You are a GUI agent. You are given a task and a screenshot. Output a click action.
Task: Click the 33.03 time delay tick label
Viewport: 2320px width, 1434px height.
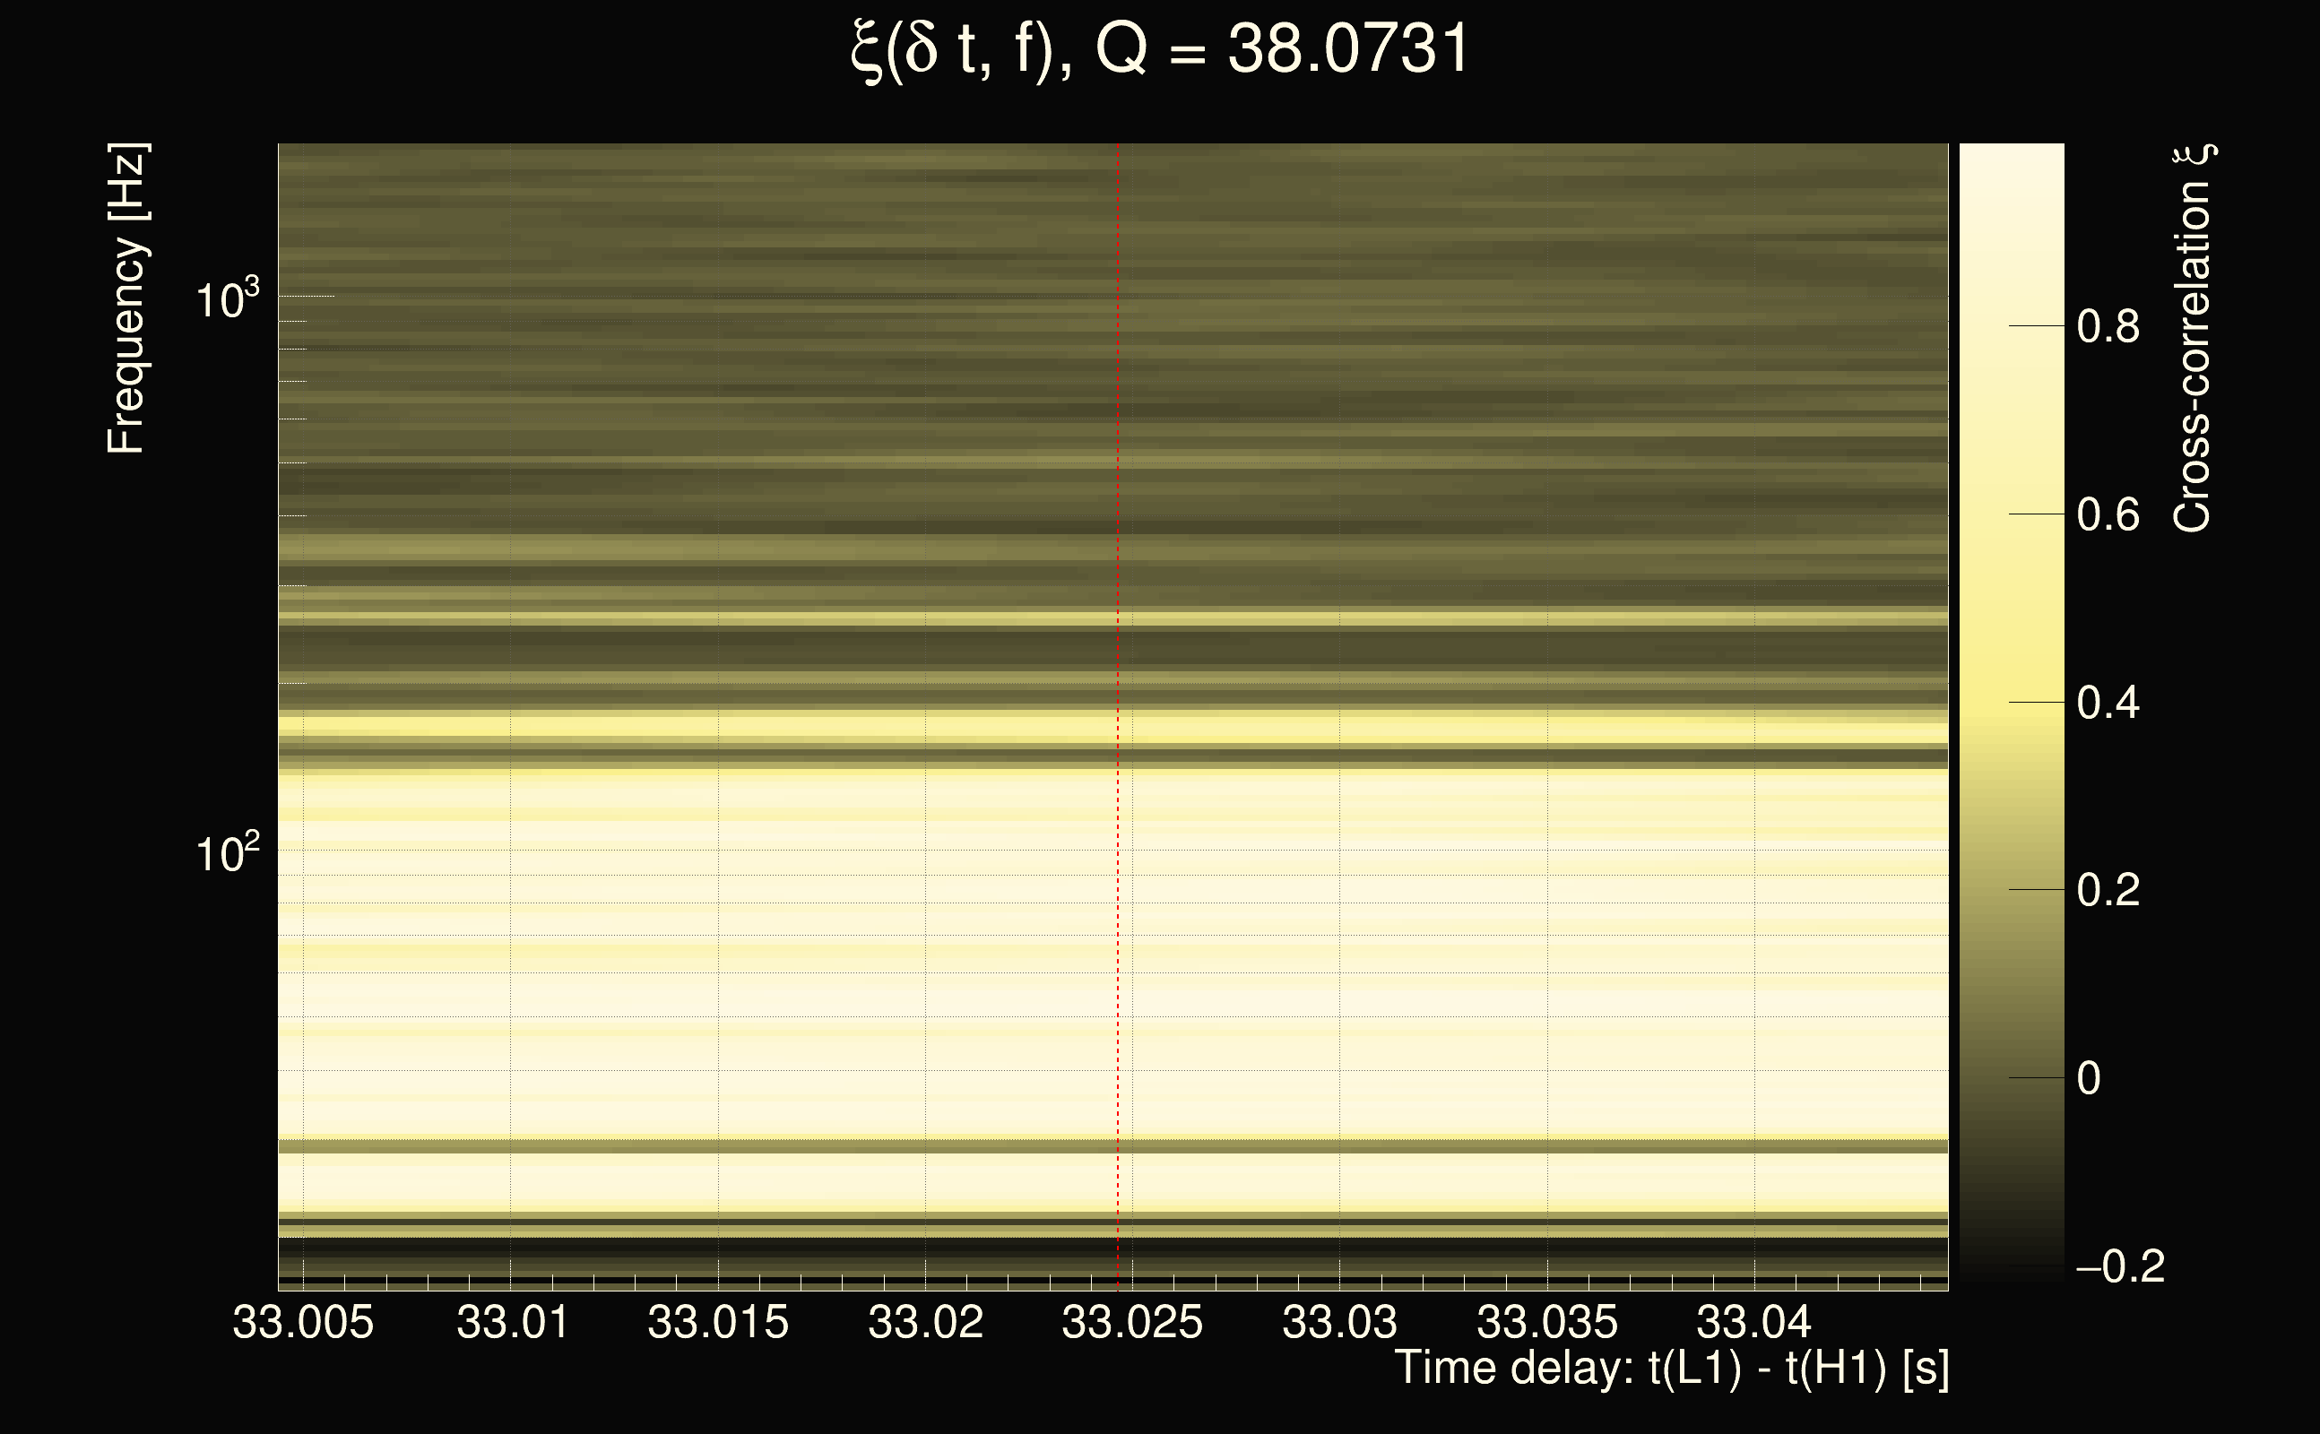pos(1339,1322)
